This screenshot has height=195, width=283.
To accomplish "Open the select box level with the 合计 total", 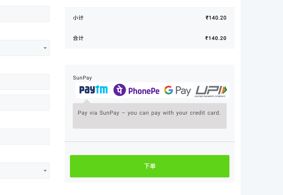I will 25,48.
